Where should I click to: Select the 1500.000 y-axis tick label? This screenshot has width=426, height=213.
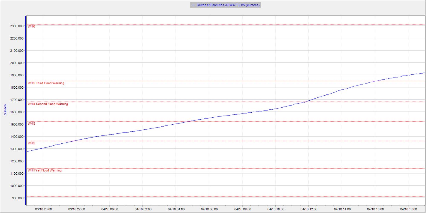16,124
